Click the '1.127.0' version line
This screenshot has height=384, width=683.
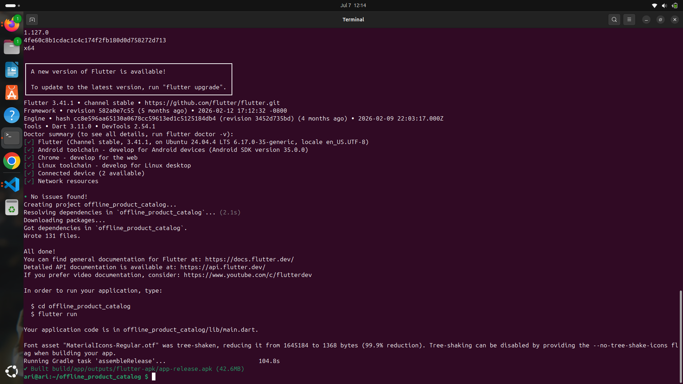pos(36,32)
